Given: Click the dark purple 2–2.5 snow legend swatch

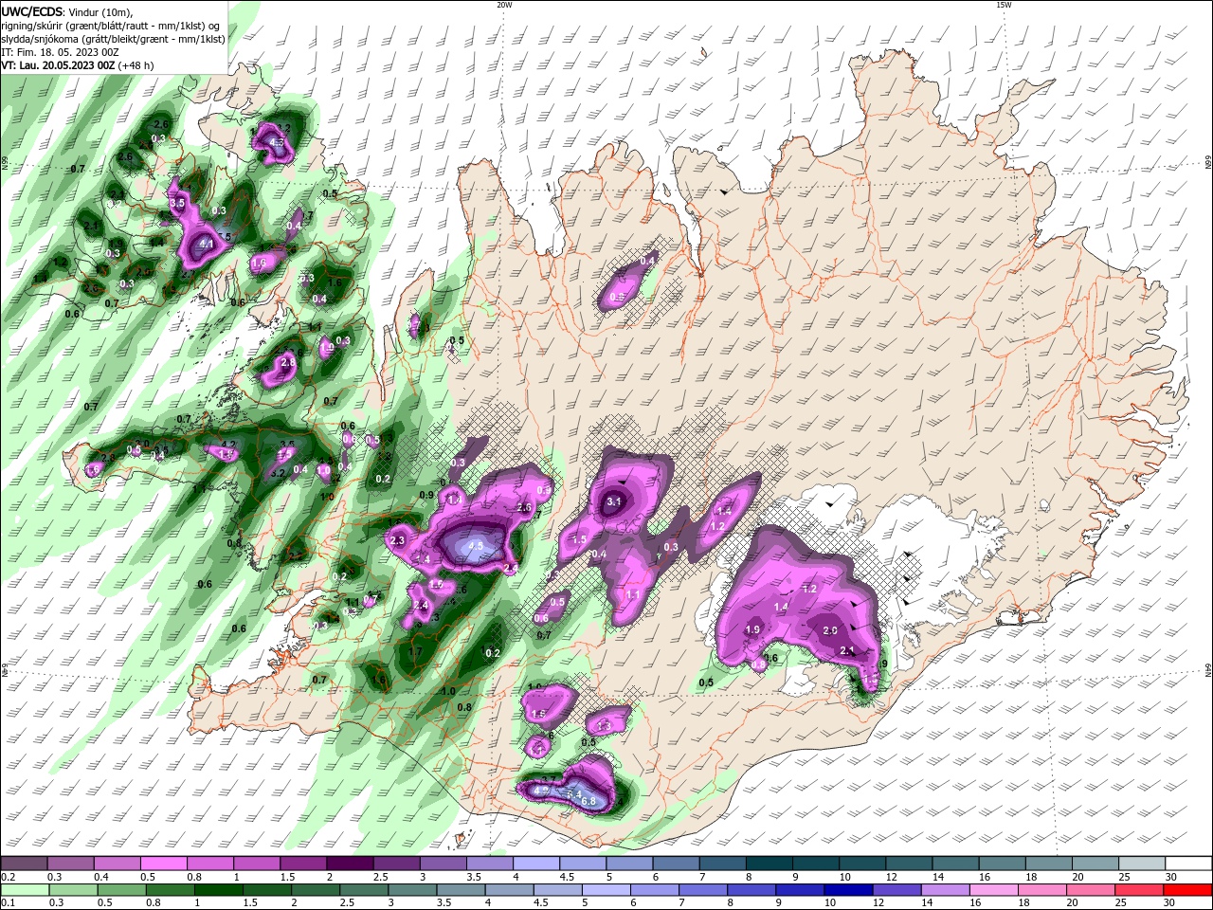Looking at the screenshot, I should click(350, 864).
